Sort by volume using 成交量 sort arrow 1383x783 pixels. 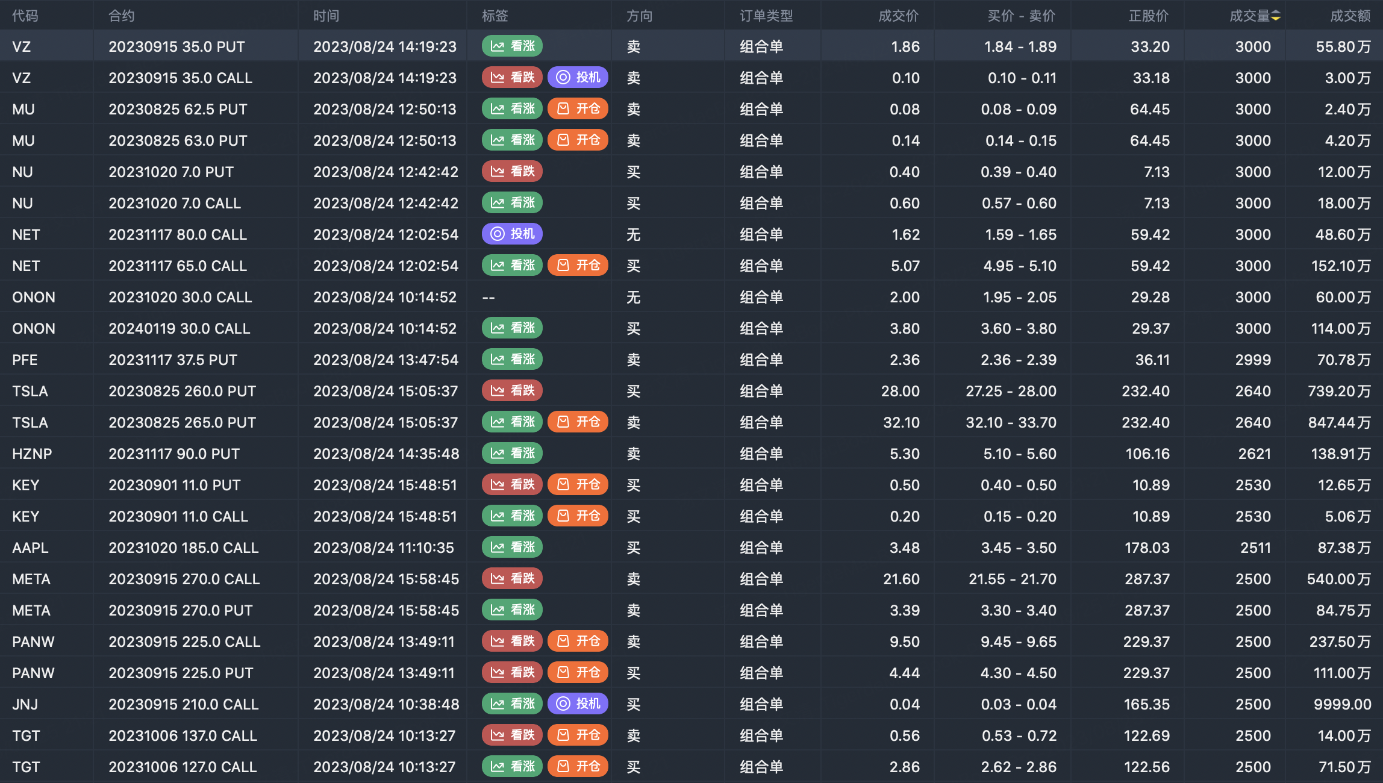tap(1276, 16)
